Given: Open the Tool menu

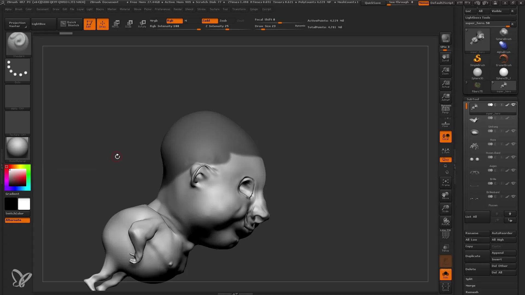Looking at the screenshot, I should pos(225,9).
